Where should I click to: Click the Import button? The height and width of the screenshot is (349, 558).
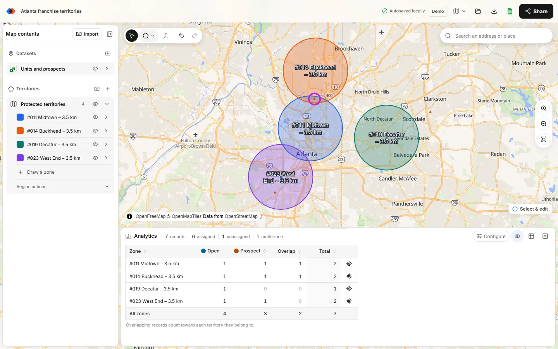click(87, 34)
